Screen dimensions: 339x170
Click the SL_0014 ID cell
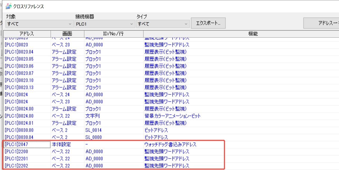click(x=94, y=130)
